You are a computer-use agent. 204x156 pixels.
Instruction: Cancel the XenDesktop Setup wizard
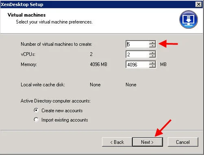coord(183,142)
